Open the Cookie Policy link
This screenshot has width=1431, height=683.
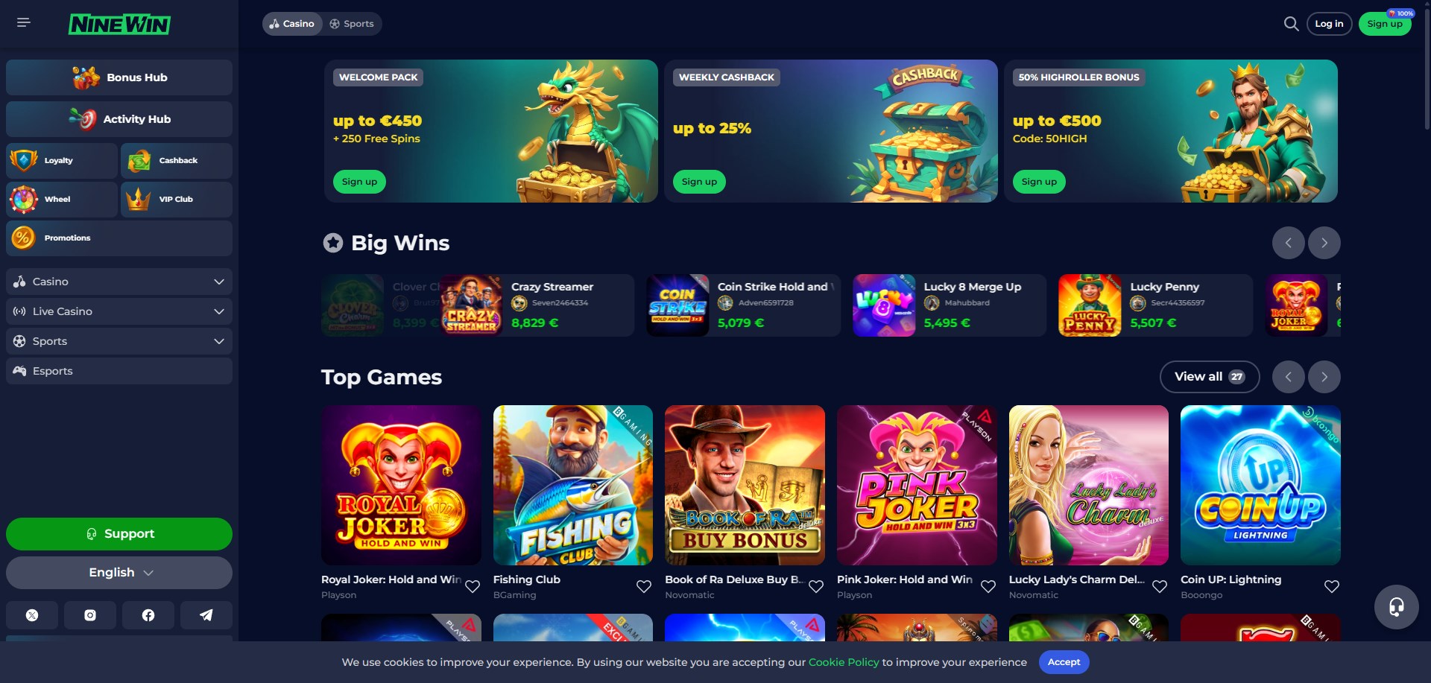pyautogui.click(x=844, y=662)
